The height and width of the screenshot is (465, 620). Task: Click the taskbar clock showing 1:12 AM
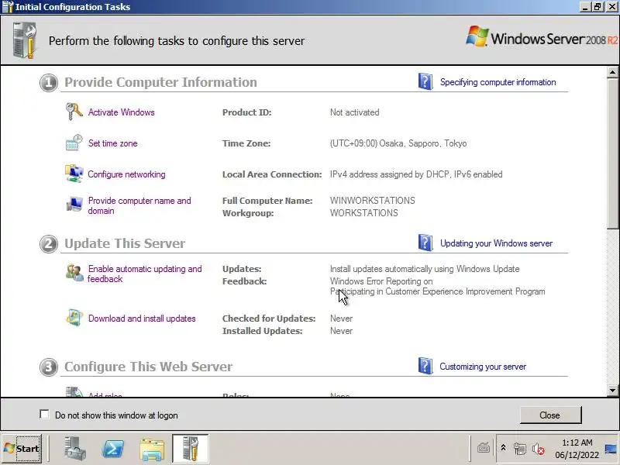pyautogui.click(x=577, y=442)
